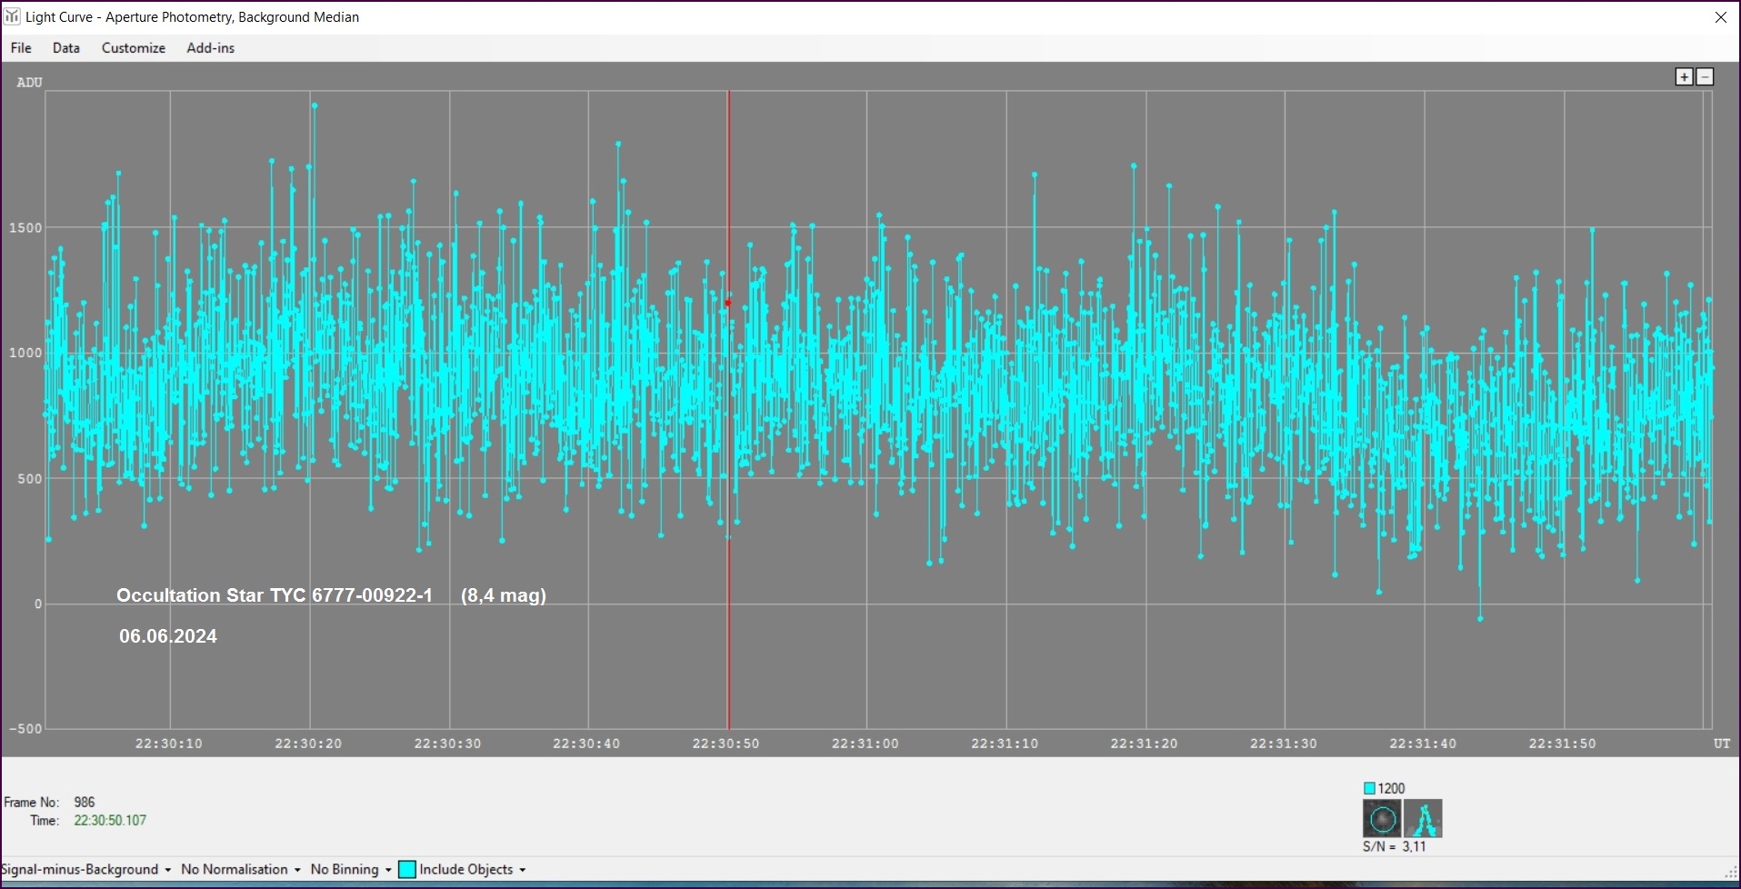The image size is (1741, 889).
Task: Open the Customize menu
Action: click(134, 48)
